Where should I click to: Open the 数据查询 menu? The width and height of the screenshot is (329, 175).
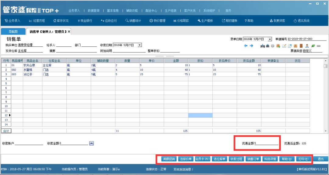[94, 11]
